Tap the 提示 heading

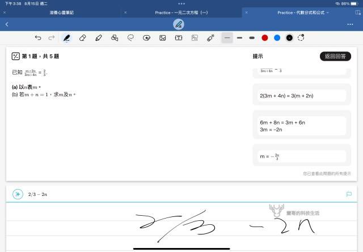coord(258,56)
